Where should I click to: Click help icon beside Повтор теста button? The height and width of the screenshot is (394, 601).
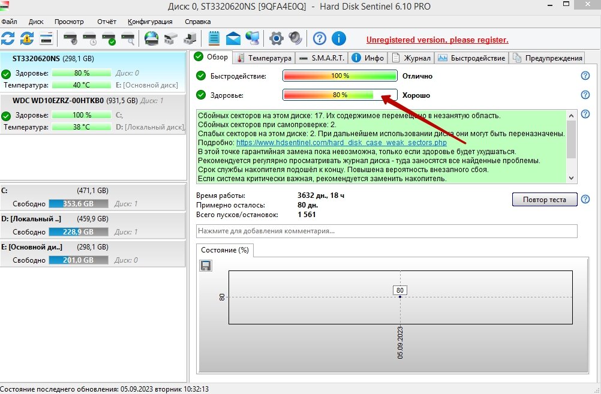pyautogui.click(x=585, y=199)
